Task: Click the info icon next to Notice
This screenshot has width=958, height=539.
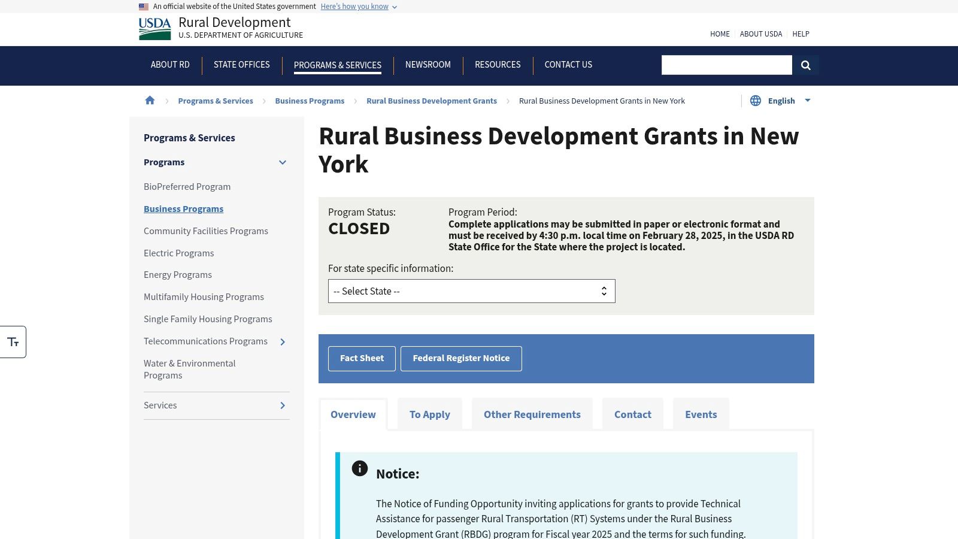Action: point(360,469)
